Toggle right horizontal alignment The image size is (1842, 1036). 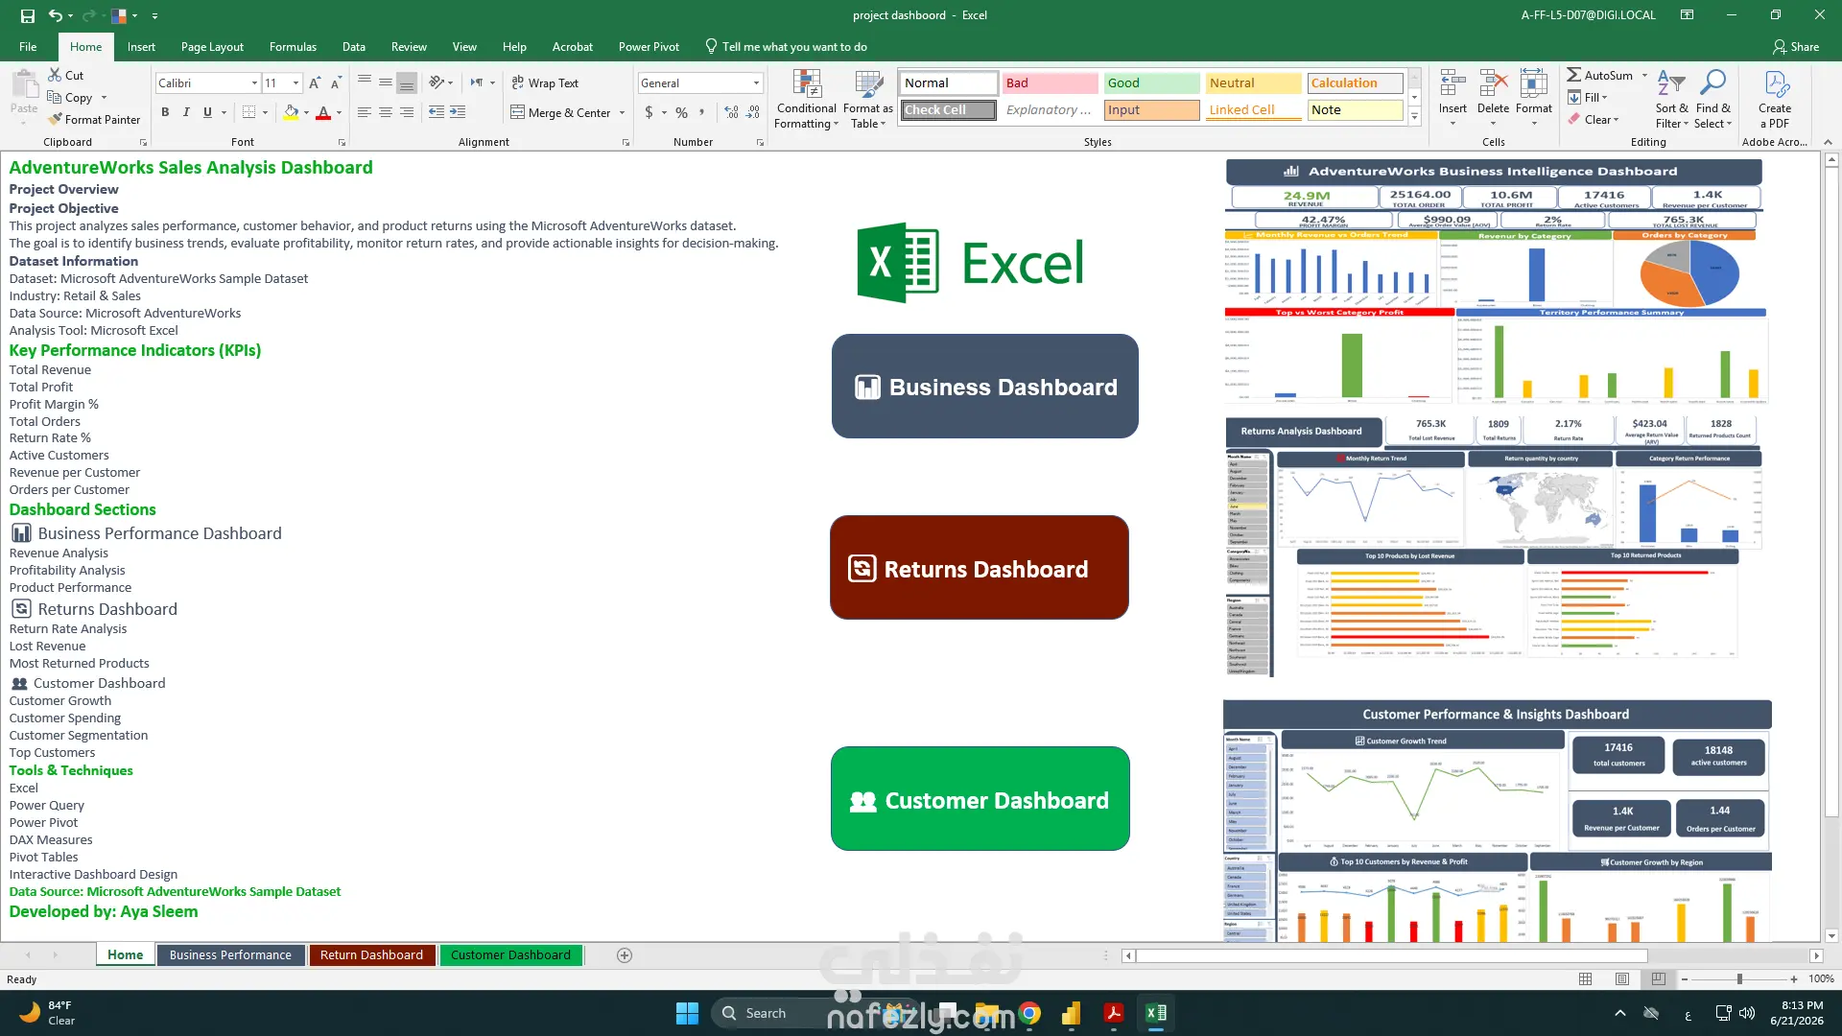point(407,112)
